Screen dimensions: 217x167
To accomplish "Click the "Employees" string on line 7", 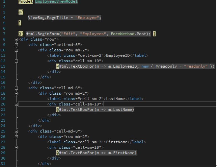I will (93, 34).
